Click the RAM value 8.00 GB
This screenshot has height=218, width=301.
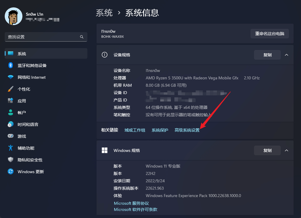pyautogui.click(x=166, y=85)
